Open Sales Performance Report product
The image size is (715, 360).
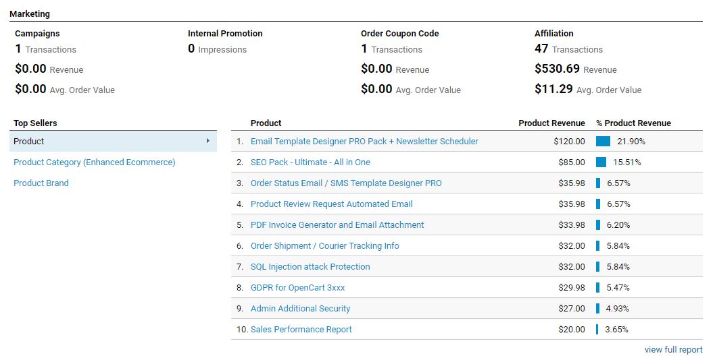(x=301, y=330)
